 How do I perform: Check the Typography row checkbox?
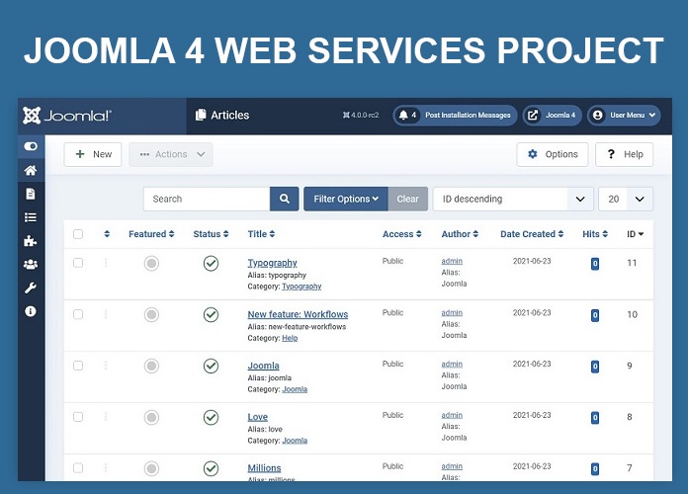(78, 263)
